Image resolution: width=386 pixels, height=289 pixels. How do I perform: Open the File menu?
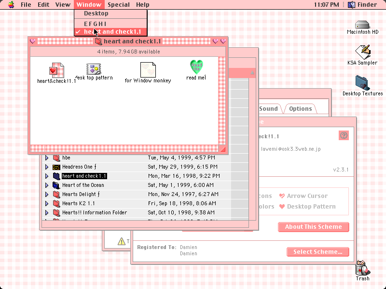pyautogui.click(x=26, y=5)
